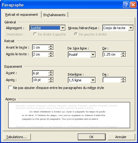The width and height of the screenshot is (138, 143).
Task: Confirm the settings with OK
Action: click(92, 137)
